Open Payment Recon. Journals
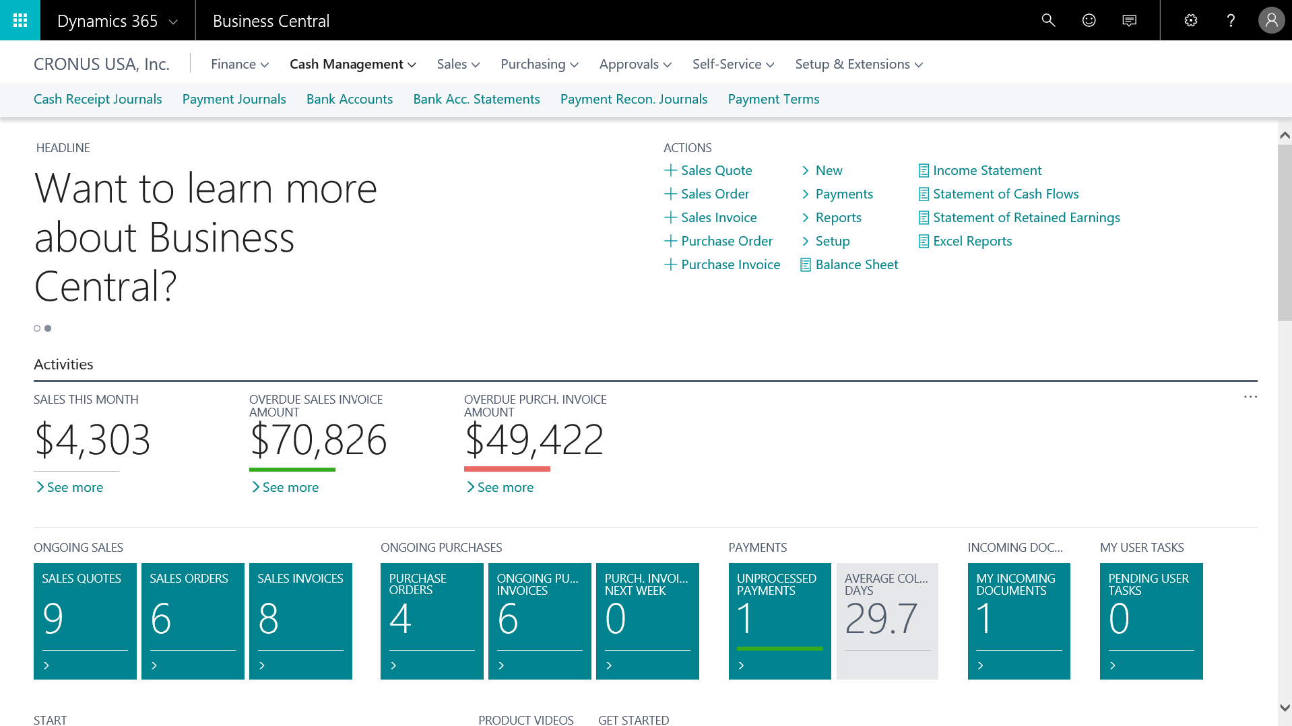This screenshot has width=1292, height=726. (x=633, y=99)
